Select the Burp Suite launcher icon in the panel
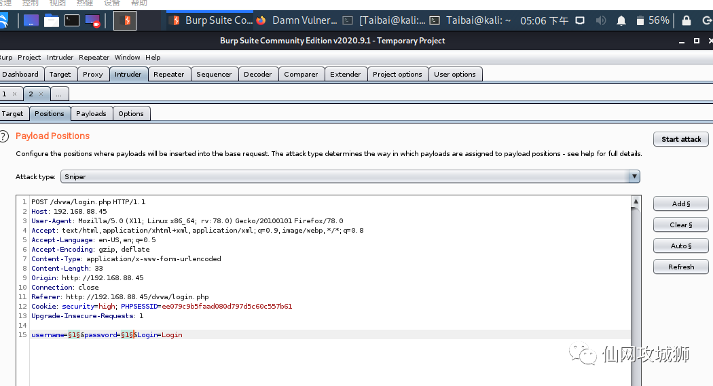 [x=124, y=21]
